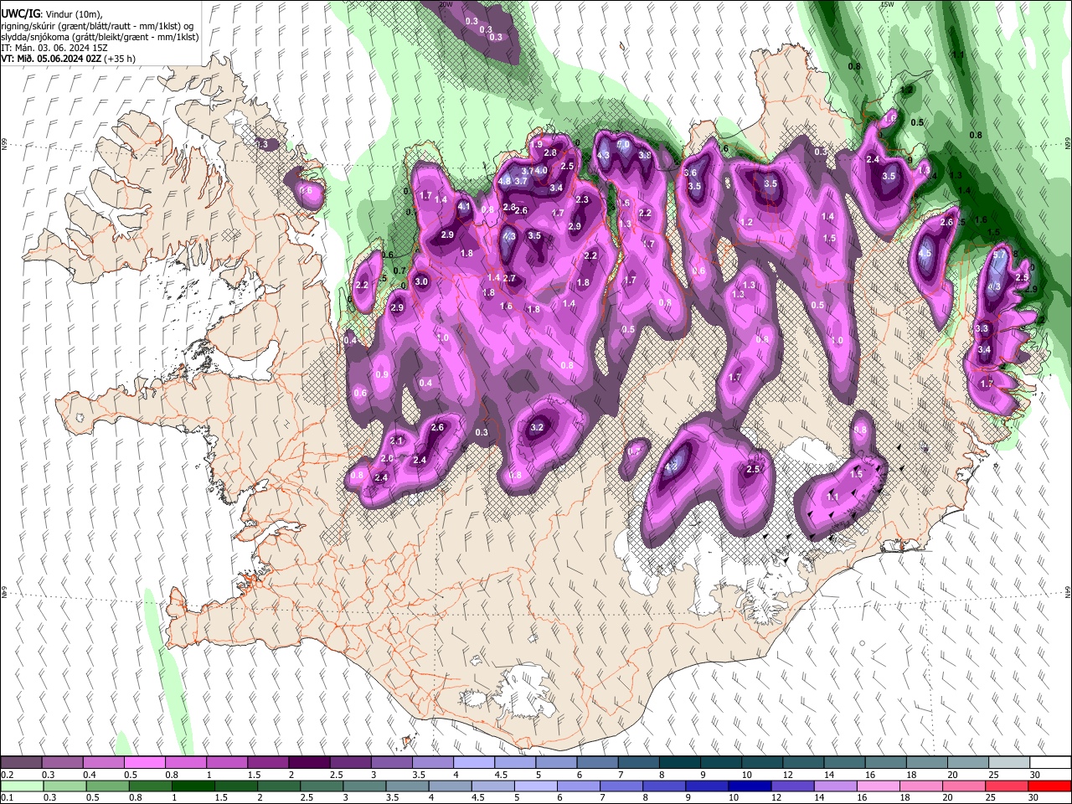Click the '20W' longitude label

click(446, 4)
